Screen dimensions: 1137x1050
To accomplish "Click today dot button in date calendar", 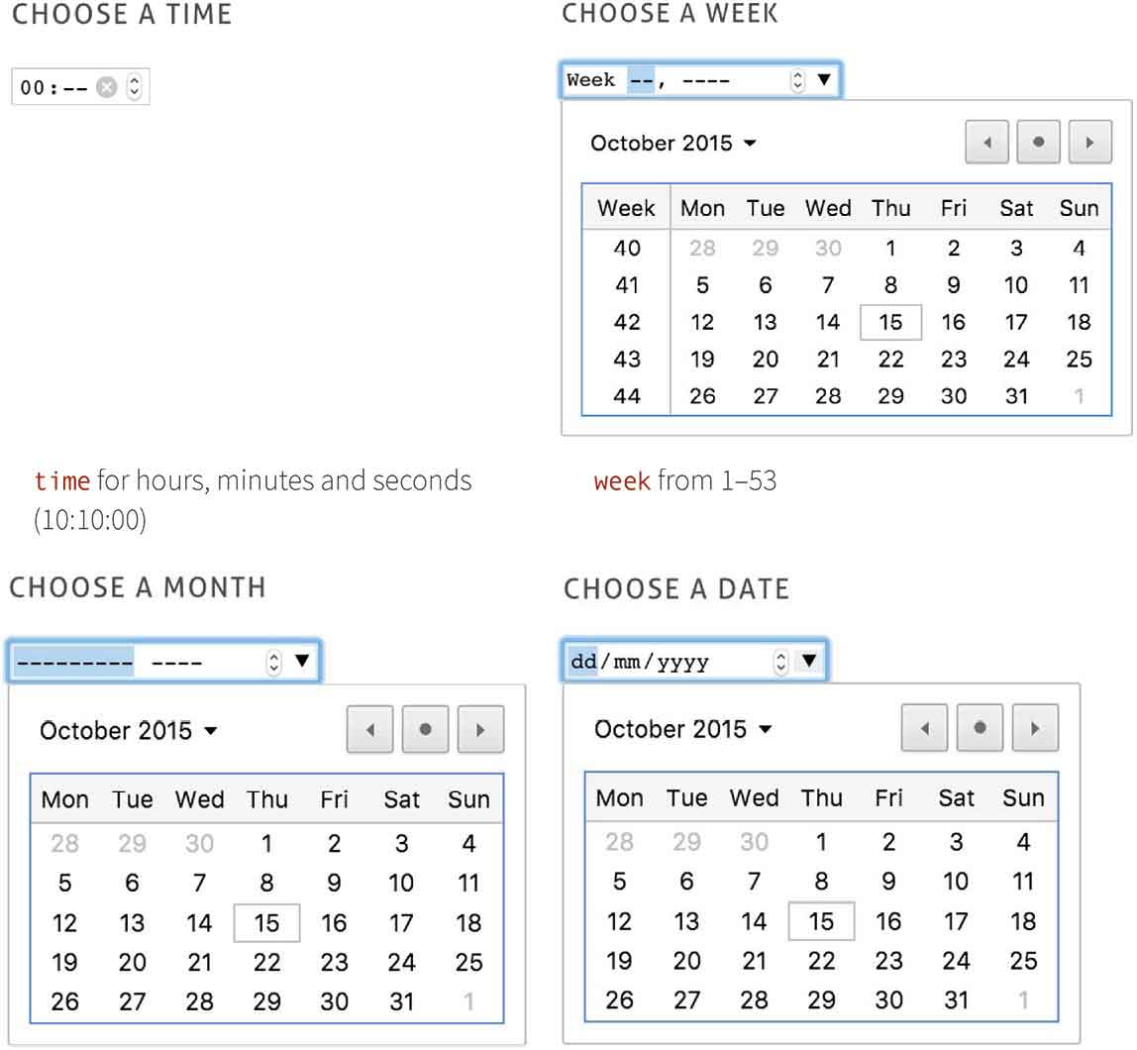I will [980, 729].
